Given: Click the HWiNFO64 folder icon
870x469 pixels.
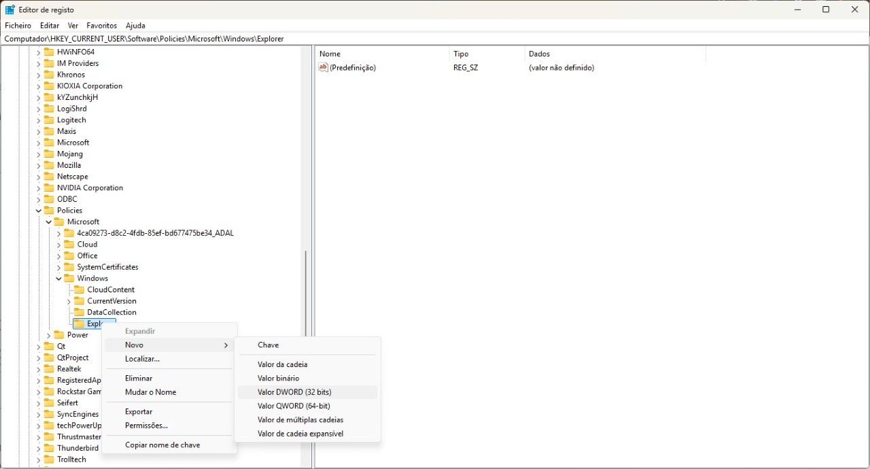Looking at the screenshot, I should pos(49,52).
